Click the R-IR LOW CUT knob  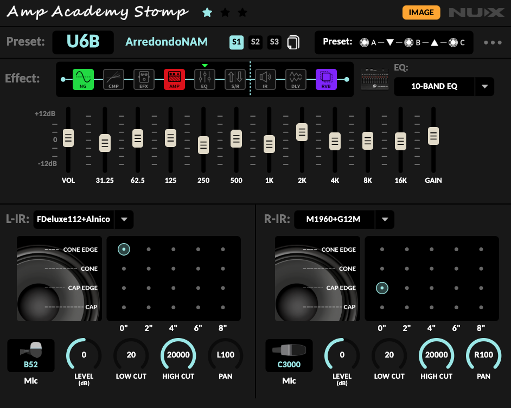[x=389, y=355]
